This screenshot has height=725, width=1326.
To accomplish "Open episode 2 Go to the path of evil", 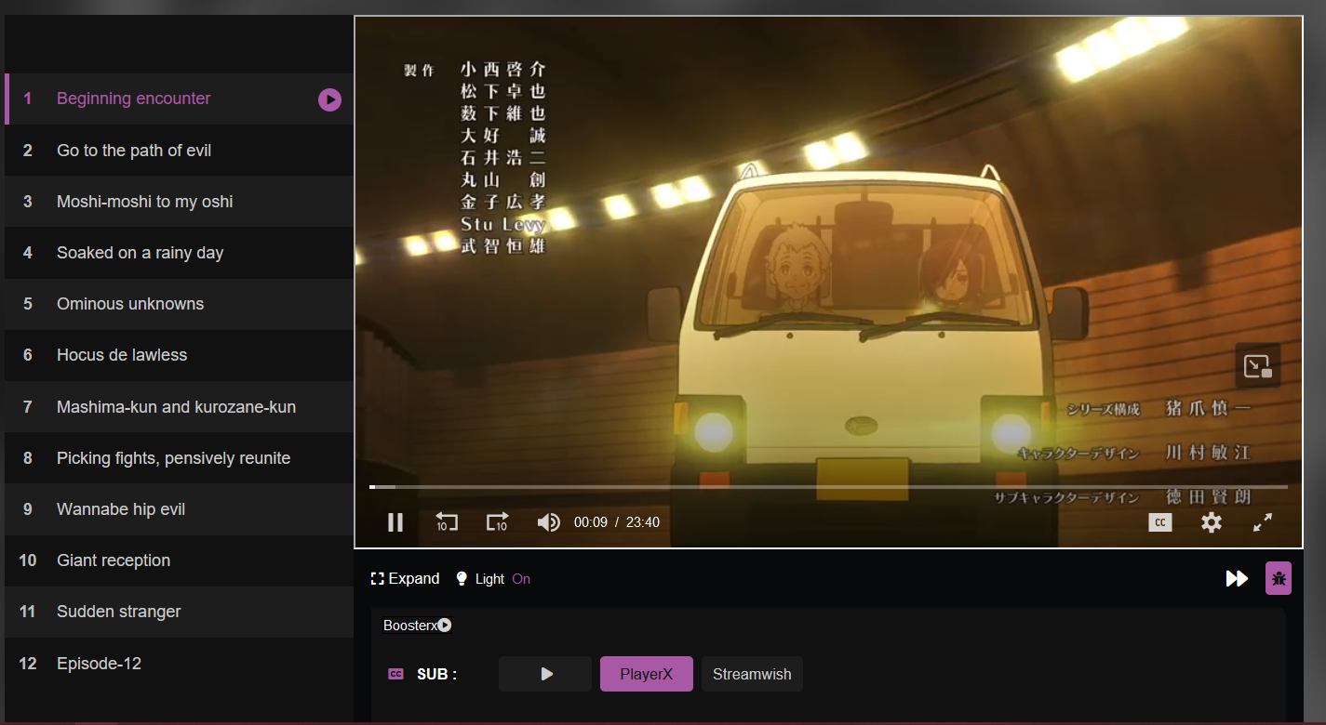I will click(x=134, y=151).
